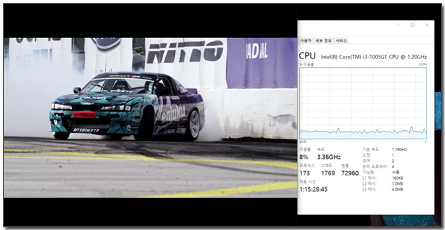Switch to the 사용자 (Users) tab
445x230 pixels.
pos(306,41)
